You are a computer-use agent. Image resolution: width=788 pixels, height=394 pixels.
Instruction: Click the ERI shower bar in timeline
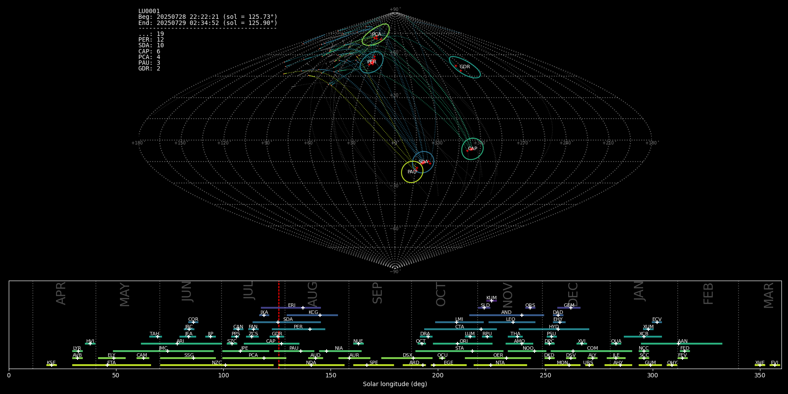pyautogui.click(x=291, y=308)
